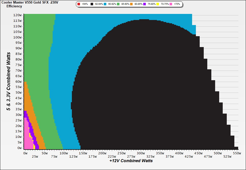246x170 pixels.
Task: Click the 5 & 3.3V Combined Watts axis title
Action: (x=9, y=81)
